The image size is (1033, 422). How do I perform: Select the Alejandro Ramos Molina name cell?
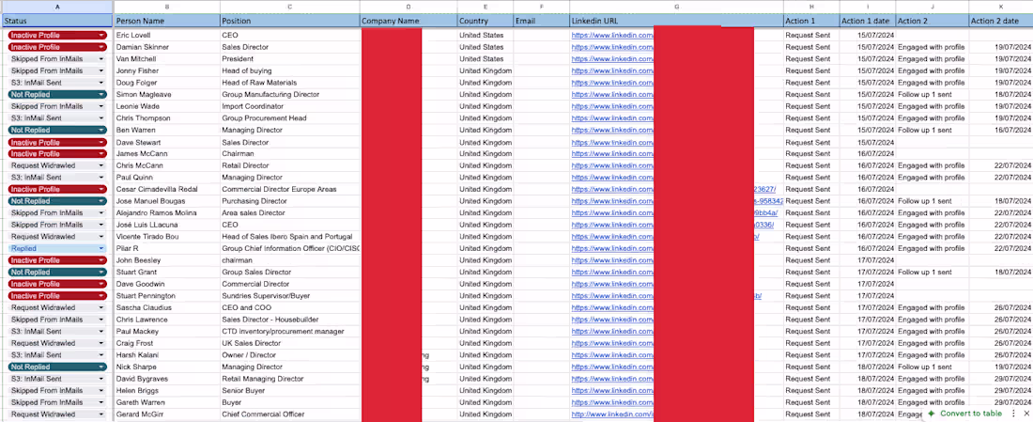point(166,213)
